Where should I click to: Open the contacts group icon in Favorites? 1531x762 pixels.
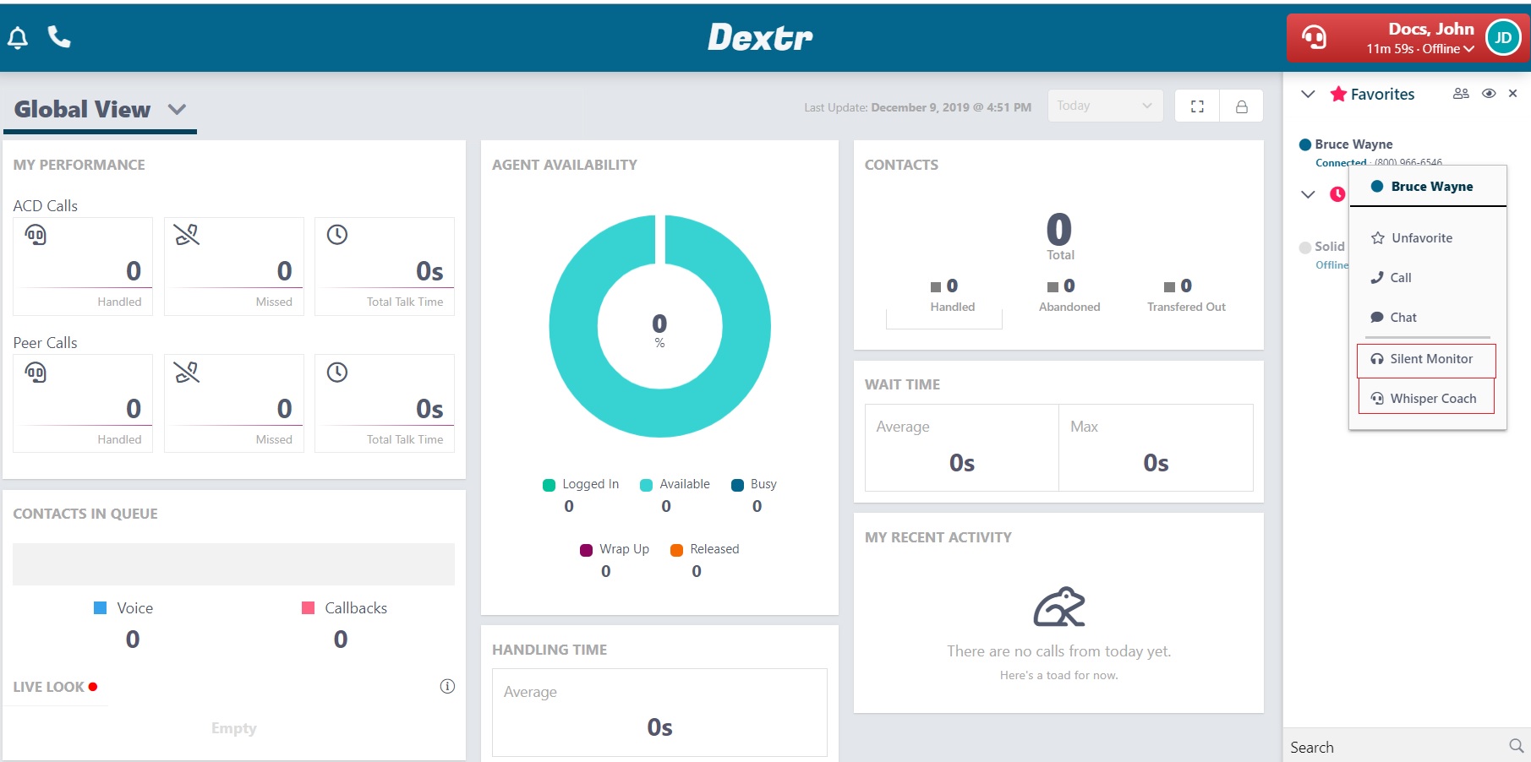1461,94
